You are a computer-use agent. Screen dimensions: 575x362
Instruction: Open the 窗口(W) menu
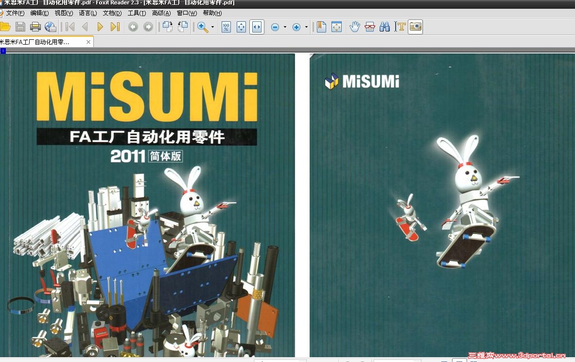point(187,13)
